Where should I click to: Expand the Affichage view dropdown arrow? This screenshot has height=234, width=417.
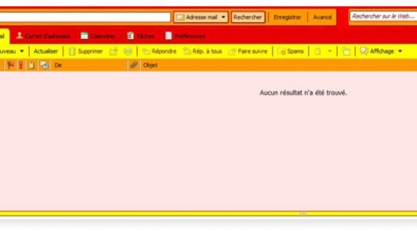400,51
